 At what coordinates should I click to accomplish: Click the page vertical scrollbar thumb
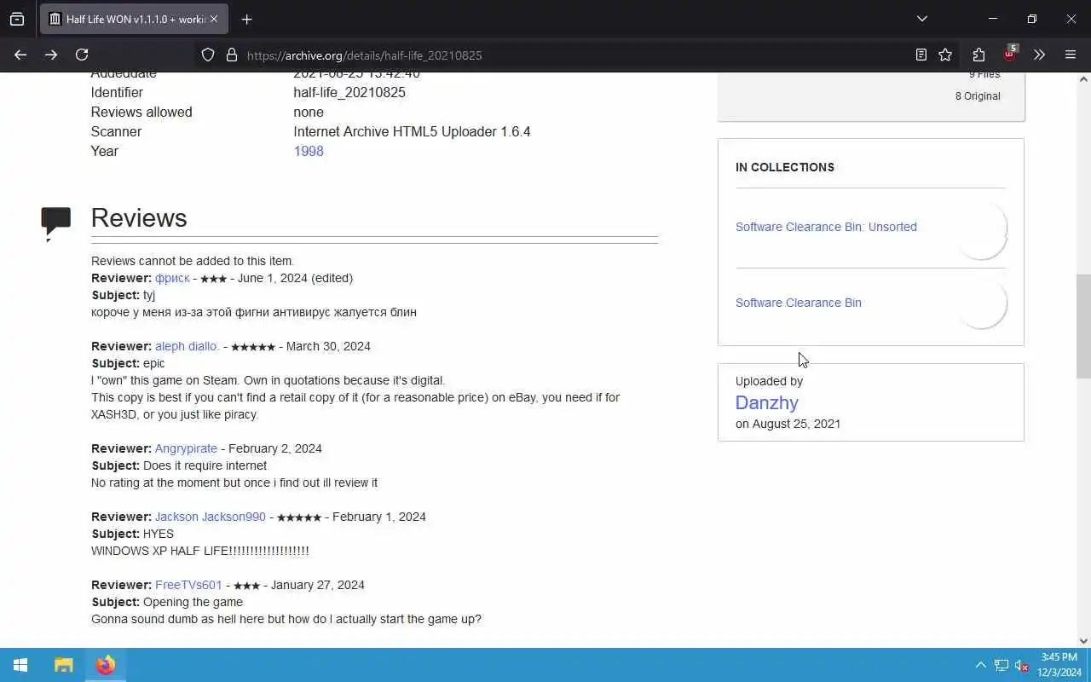[1083, 327]
